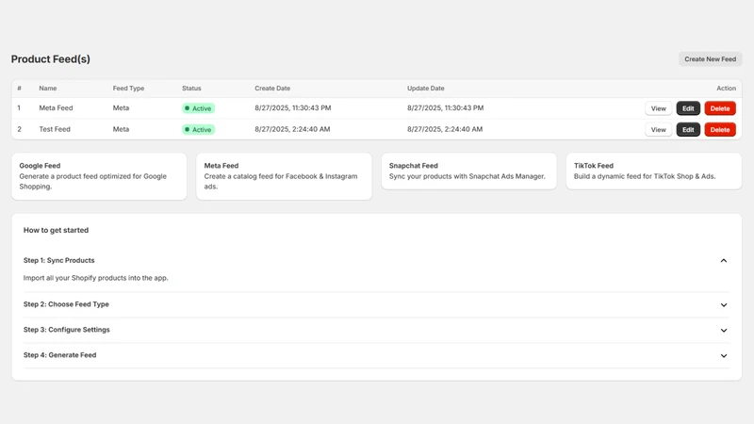Click update date 8/27/2025, 2:24:40 AM
Viewport: 754px width, 424px height.
point(445,129)
